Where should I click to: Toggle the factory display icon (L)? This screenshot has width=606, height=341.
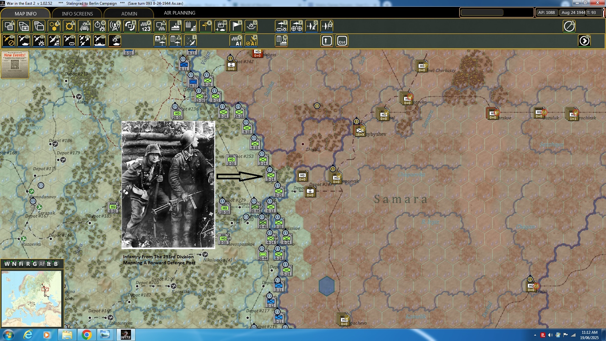click(x=175, y=26)
